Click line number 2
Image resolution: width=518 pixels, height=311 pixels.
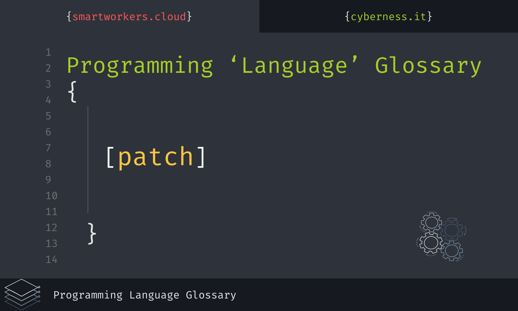(48, 68)
